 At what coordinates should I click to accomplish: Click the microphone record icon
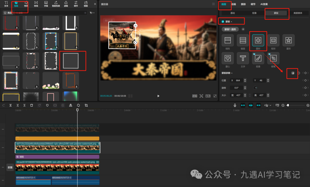(x=235, y=105)
